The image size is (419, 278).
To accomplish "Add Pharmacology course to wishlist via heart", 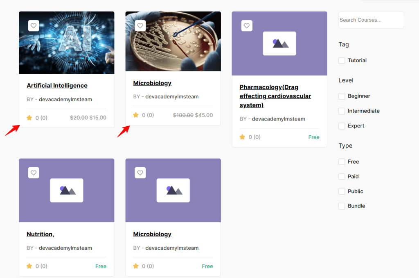I will click(246, 26).
